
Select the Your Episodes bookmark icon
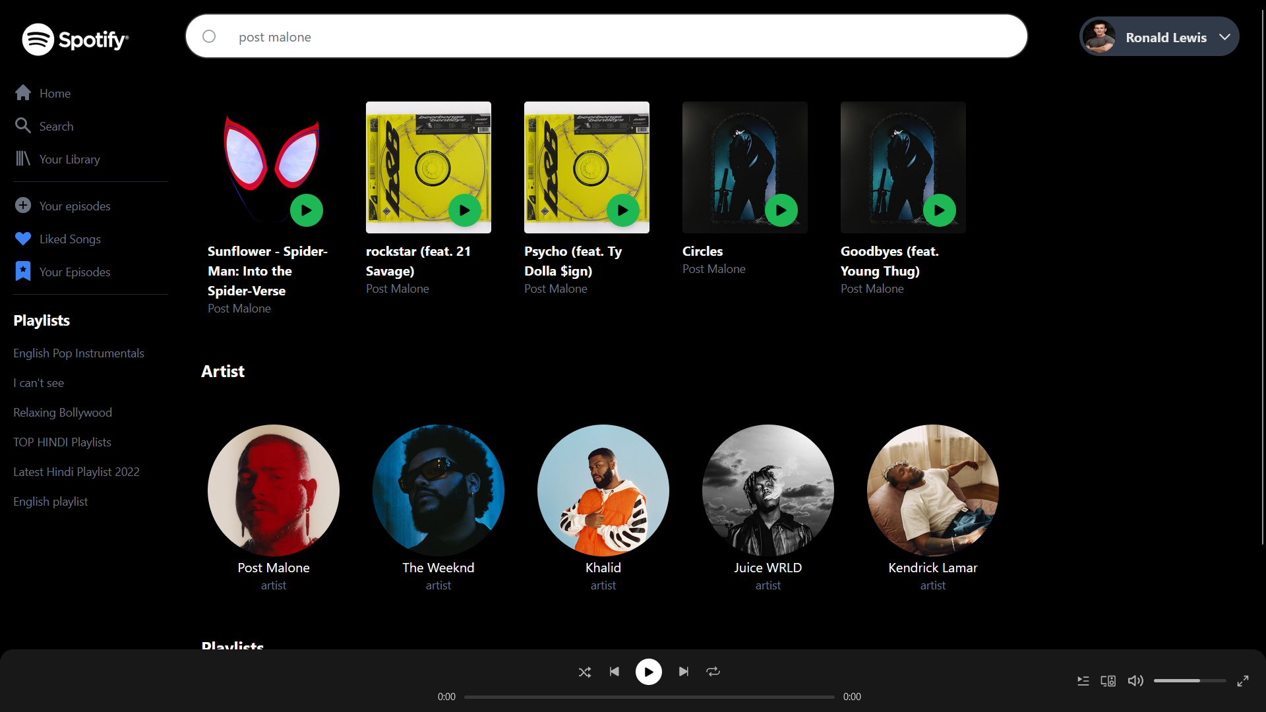pyautogui.click(x=23, y=271)
